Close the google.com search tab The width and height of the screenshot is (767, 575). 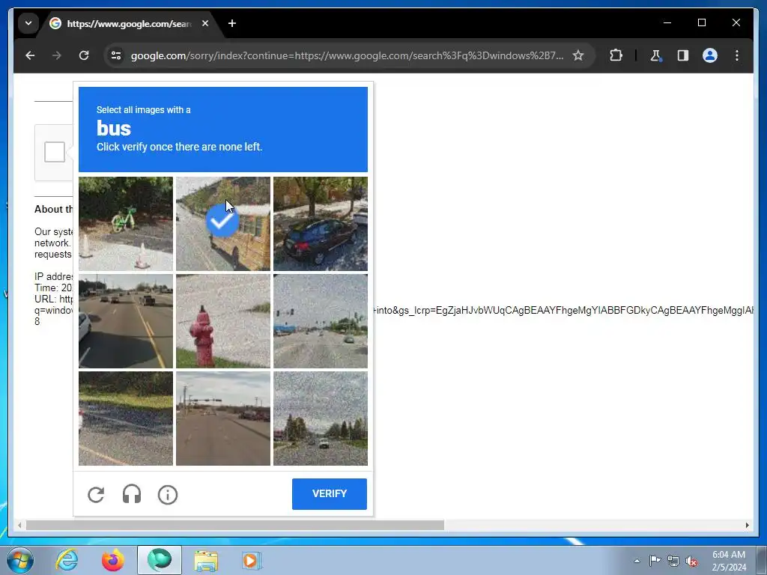tap(205, 23)
